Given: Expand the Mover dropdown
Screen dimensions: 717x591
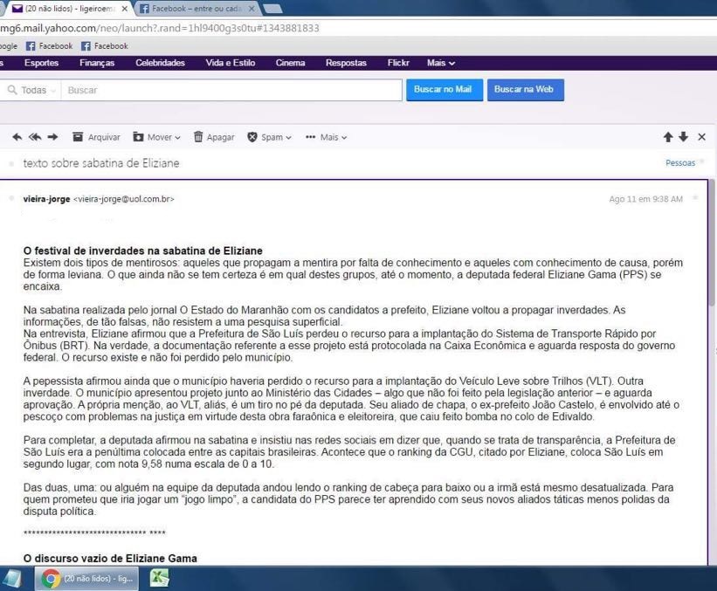Looking at the screenshot, I should pos(157,137).
